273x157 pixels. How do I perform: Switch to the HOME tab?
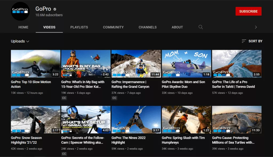click(x=23, y=27)
